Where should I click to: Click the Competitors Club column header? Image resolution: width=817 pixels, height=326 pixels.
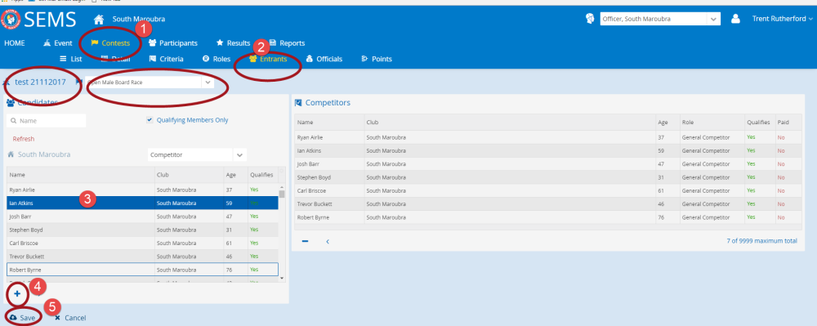[511, 123]
